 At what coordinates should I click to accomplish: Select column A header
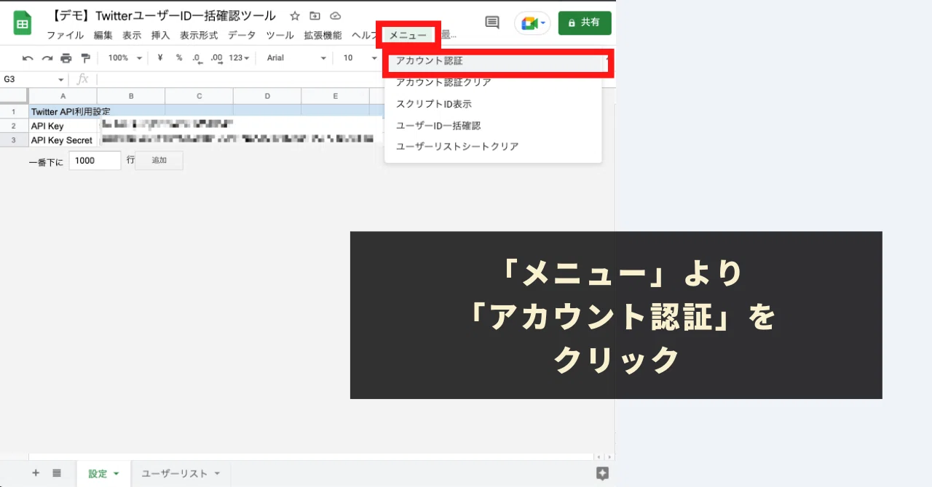coord(63,96)
